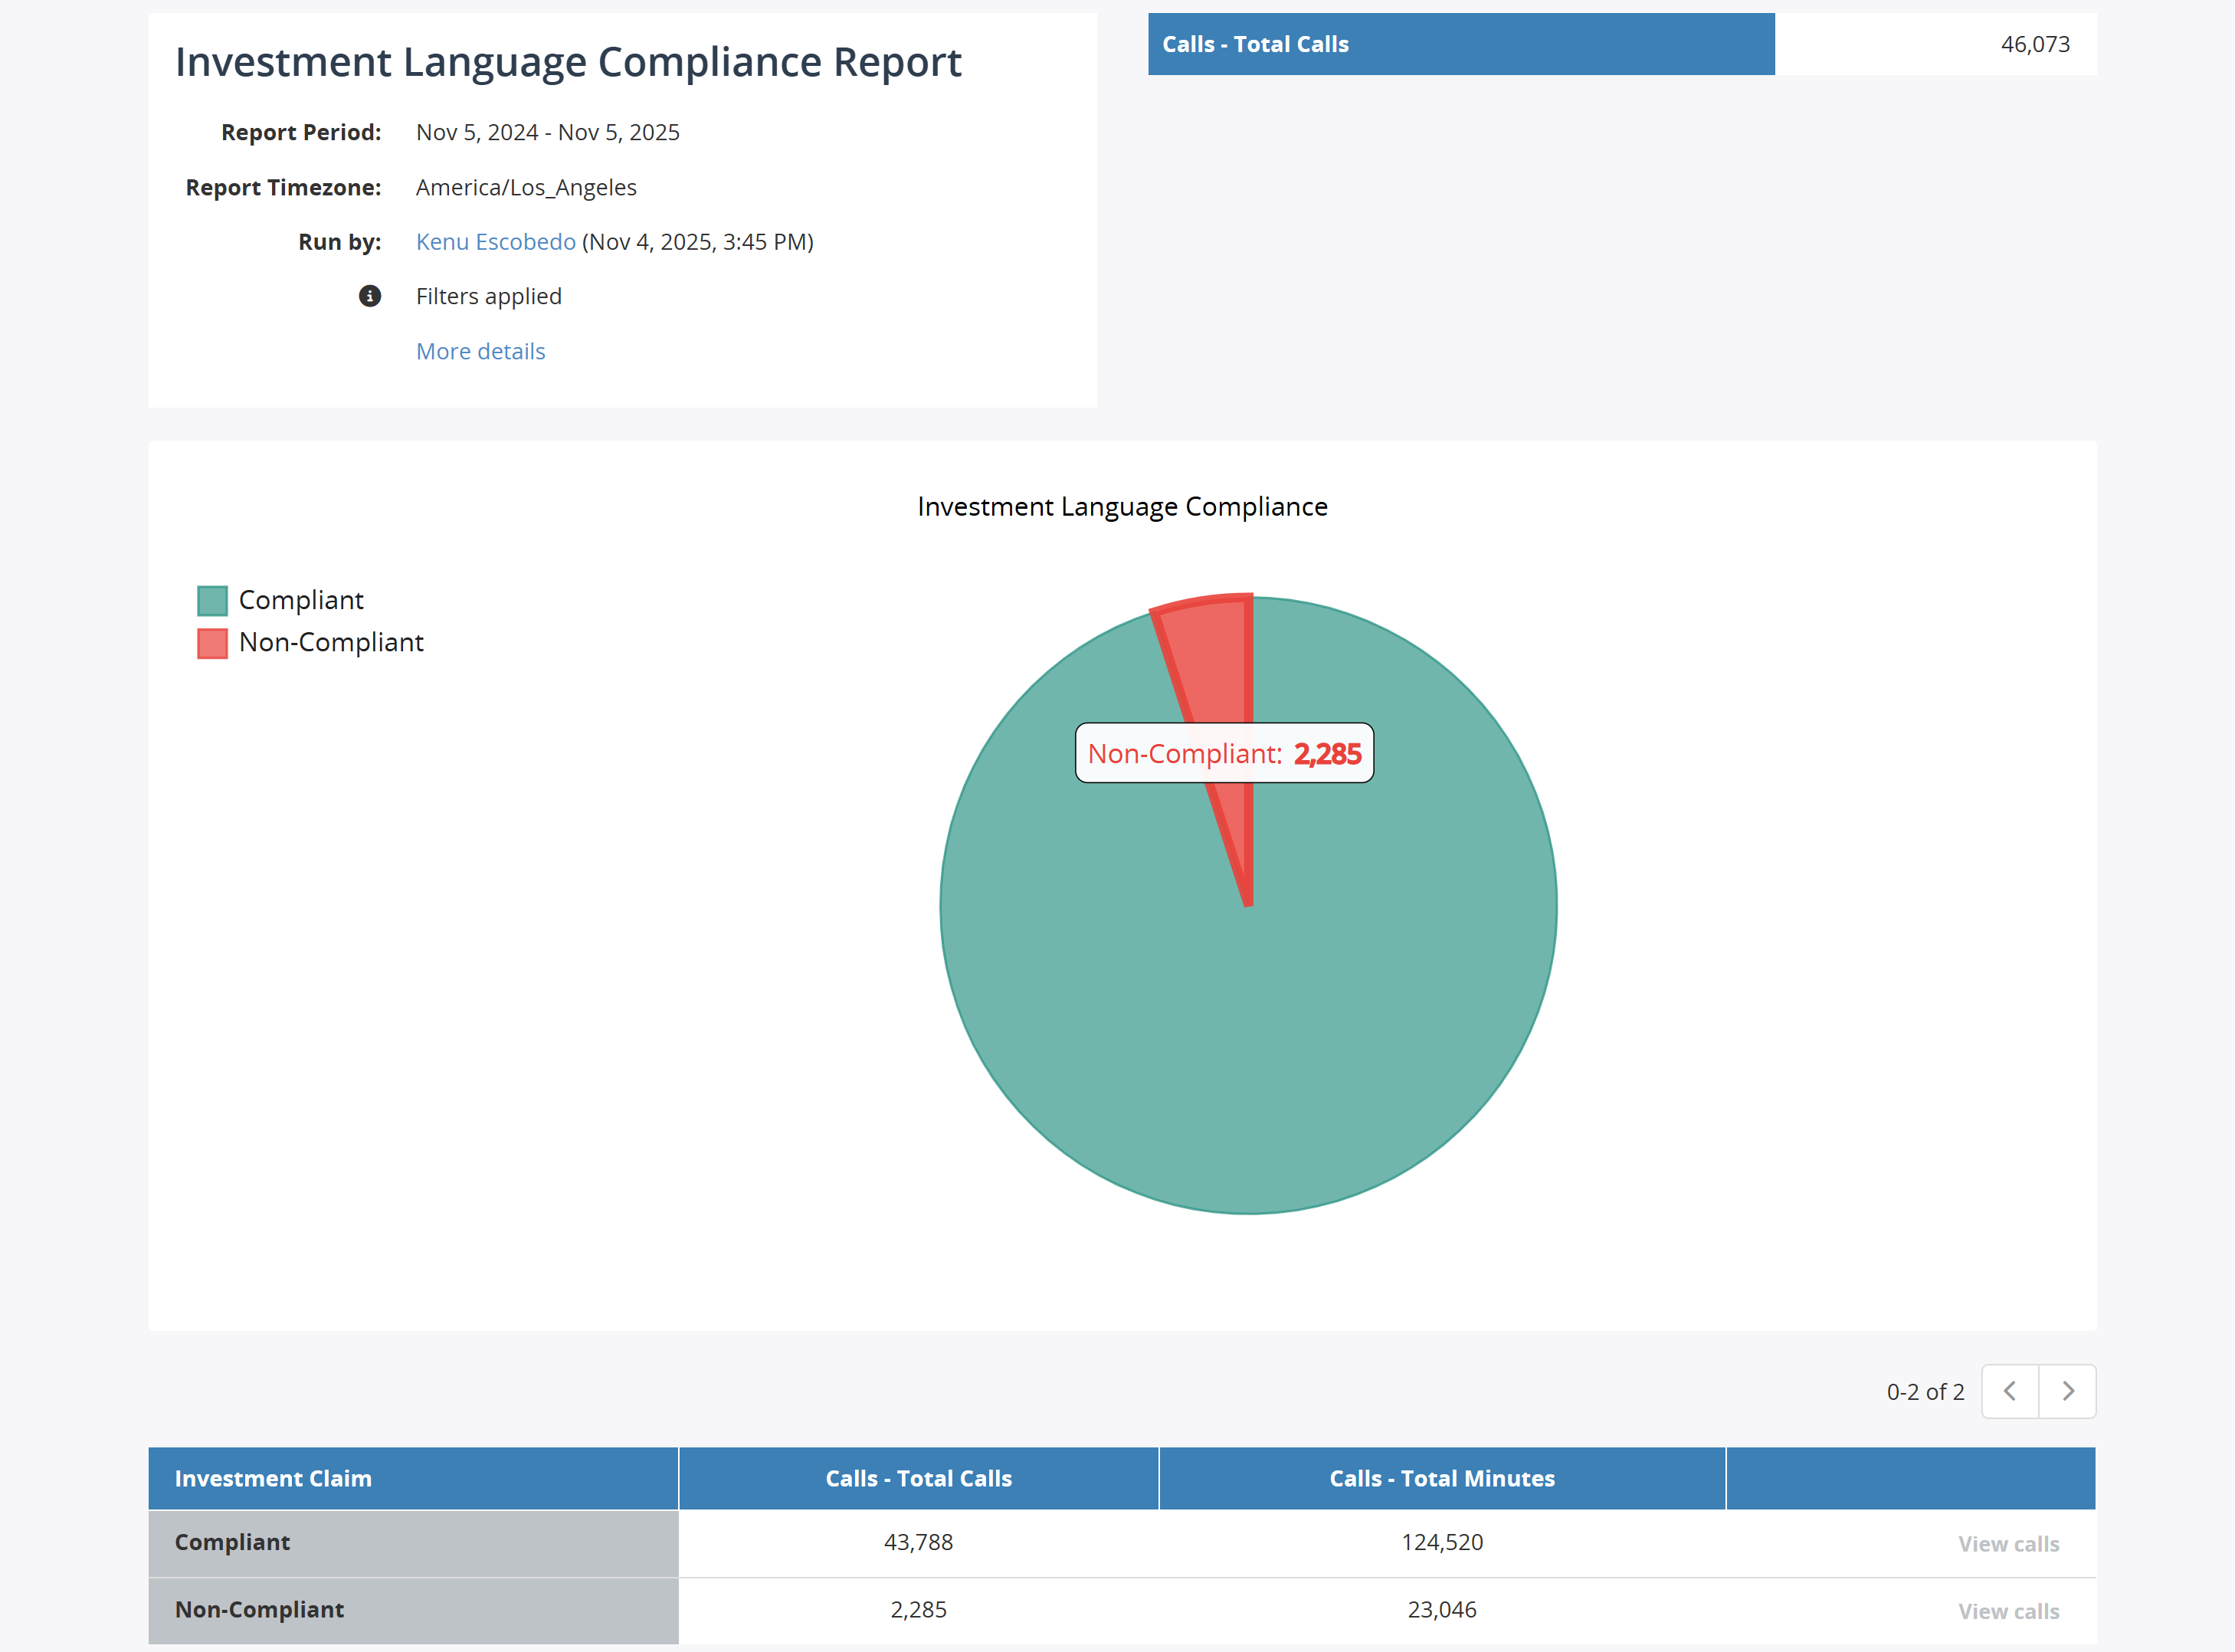View calls for Non-Compliant claims
Screen dimensions: 2235x1652
pos(2008,1610)
